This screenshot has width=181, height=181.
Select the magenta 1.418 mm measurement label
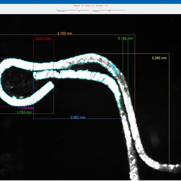[x=26, y=108]
